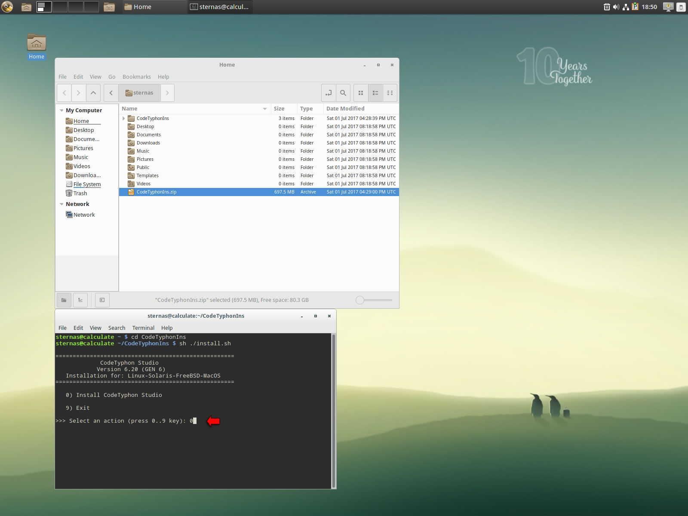The width and height of the screenshot is (688, 516).
Task: Open File System in the sidebar
Action: [83, 184]
